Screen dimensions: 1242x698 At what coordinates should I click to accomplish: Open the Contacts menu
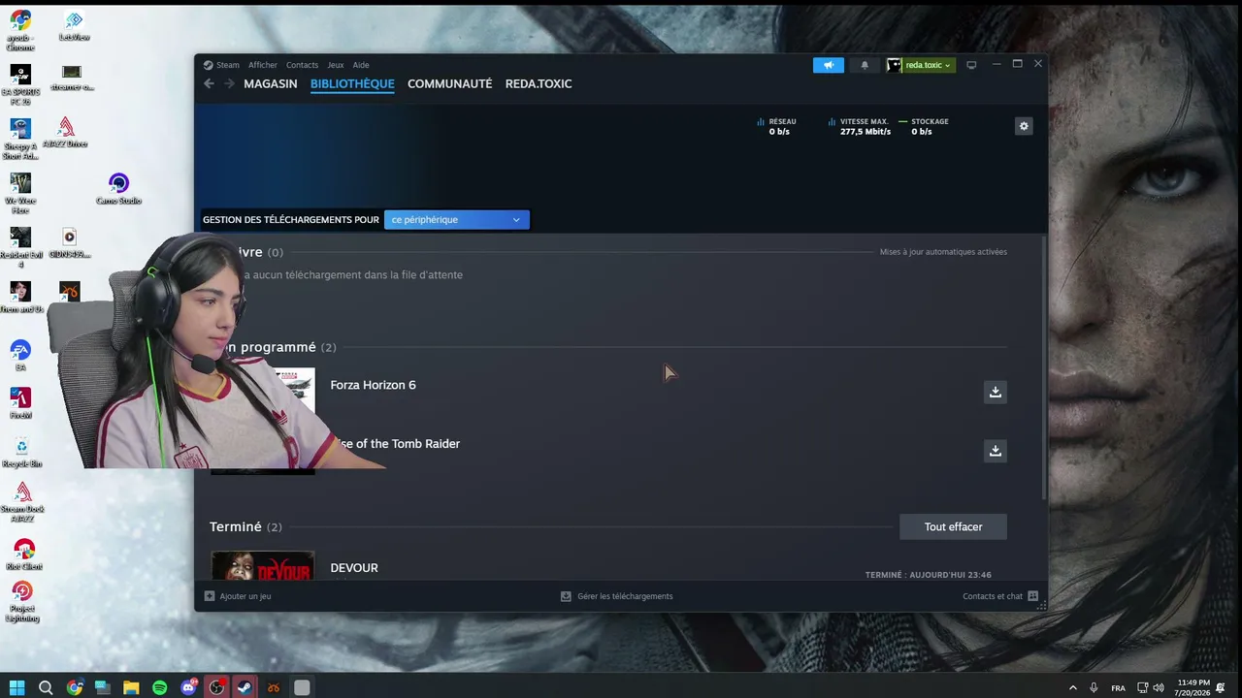[x=302, y=65]
